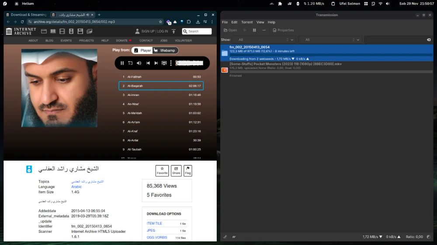Image resolution: width=437 pixels, height=245 pixels.
Task: Open the browser extensions puzzle icon
Action: click(189, 22)
